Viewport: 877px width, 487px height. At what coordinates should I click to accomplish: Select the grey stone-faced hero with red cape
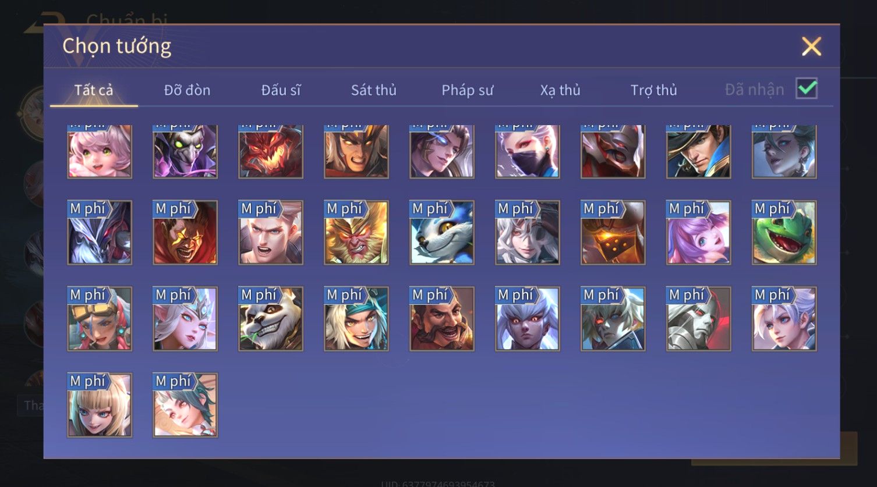[x=698, y=319]
